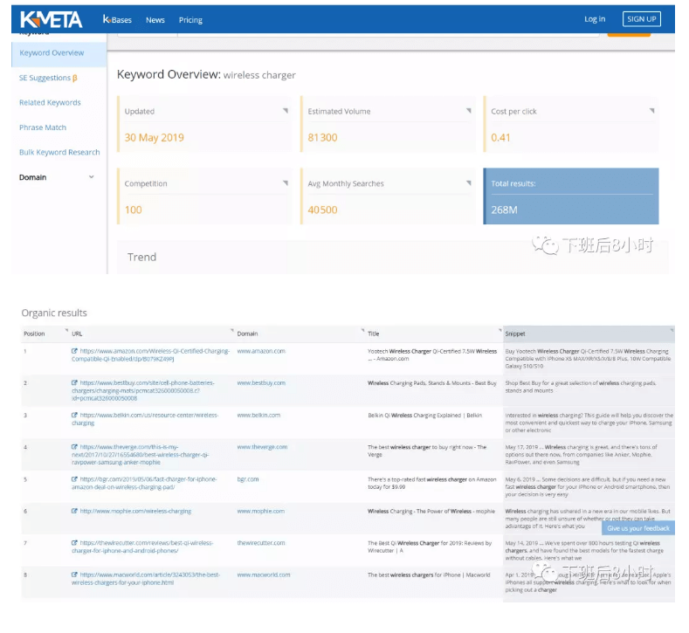Click the Give us your feedback button
Viewport: 689px width, 633px height.
(x=638, y=528)
